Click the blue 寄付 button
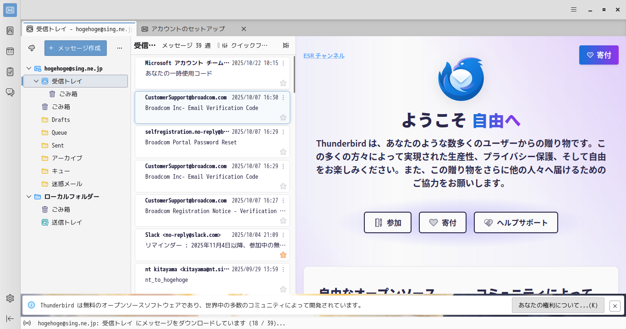This screenshot has height=329, width=626. pyautogui.click(x=599, y=55)
